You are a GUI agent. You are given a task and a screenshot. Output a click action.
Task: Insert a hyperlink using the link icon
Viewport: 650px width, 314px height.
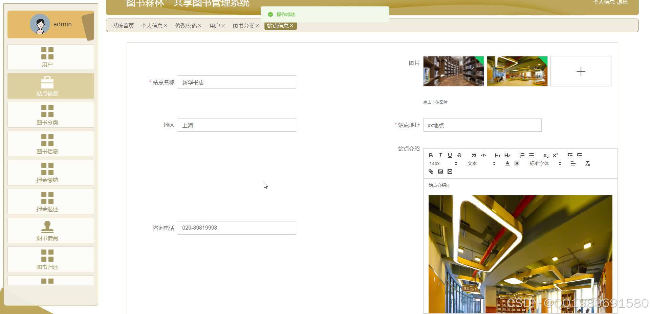point(431,172)
